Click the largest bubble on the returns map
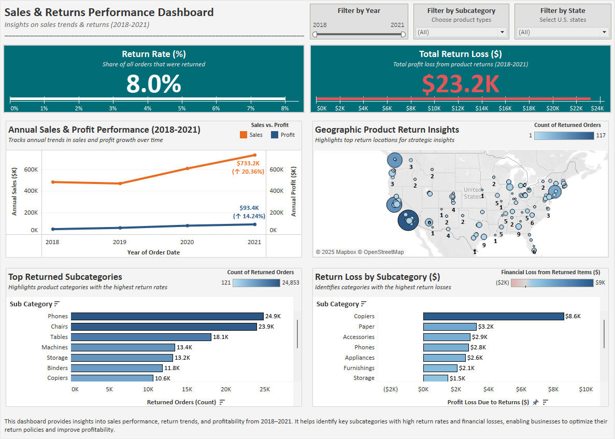This screenshot has height=439, width=615. pos(408,220)
